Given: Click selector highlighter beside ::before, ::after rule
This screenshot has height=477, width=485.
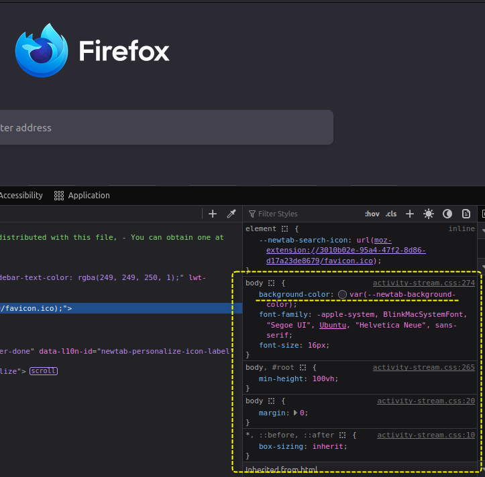Looking at the screenshot, I should 342,435.
